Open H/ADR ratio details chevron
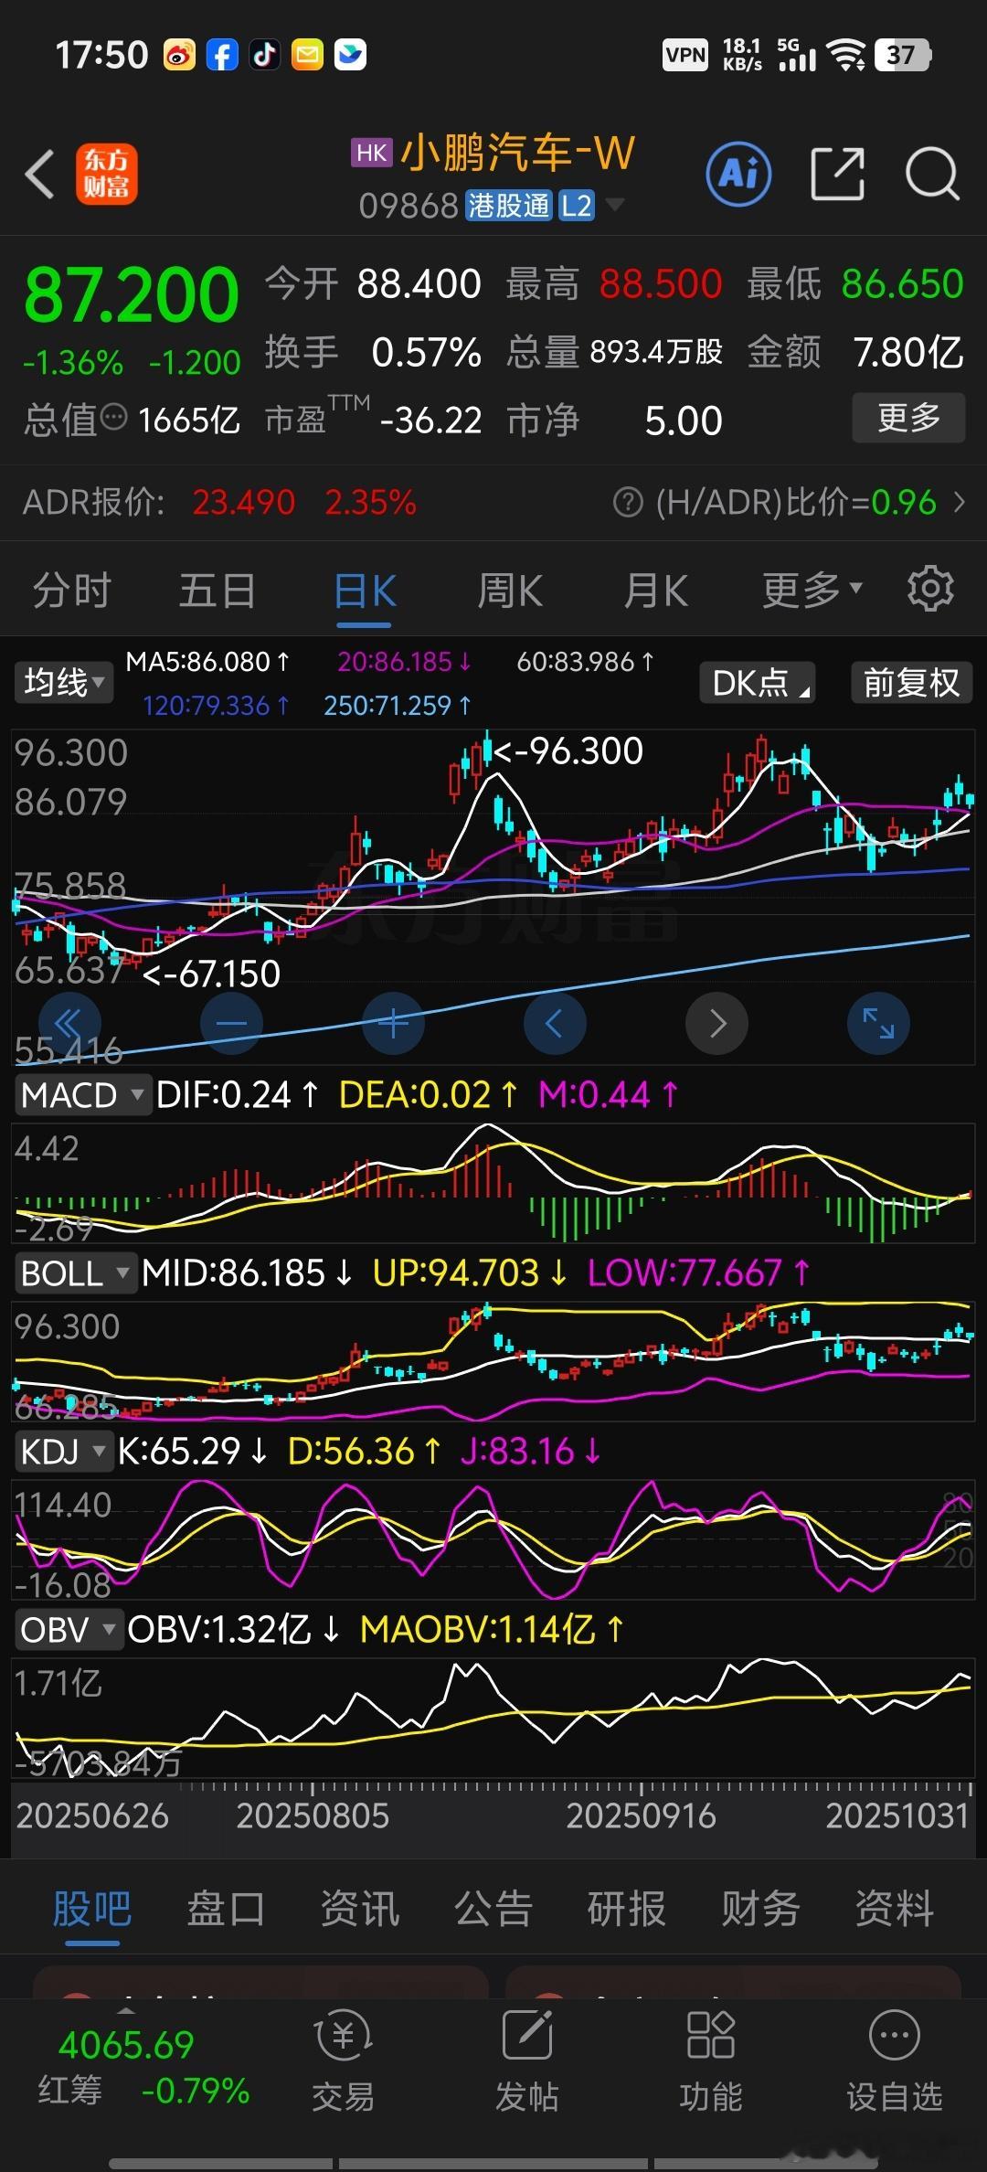 pos(959,502)
